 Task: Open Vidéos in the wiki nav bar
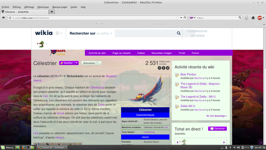point(141,53)
